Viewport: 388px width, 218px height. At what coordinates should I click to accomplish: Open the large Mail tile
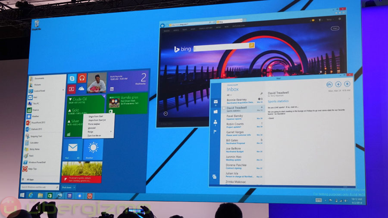(72, 149)
